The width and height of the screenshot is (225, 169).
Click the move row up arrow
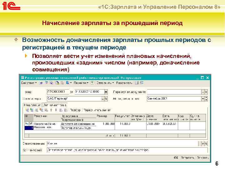coord(51,110)
